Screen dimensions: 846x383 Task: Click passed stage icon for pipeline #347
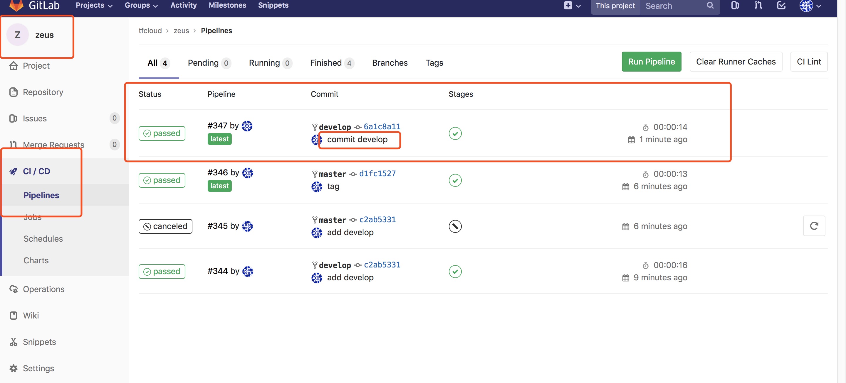pos(455,133)
